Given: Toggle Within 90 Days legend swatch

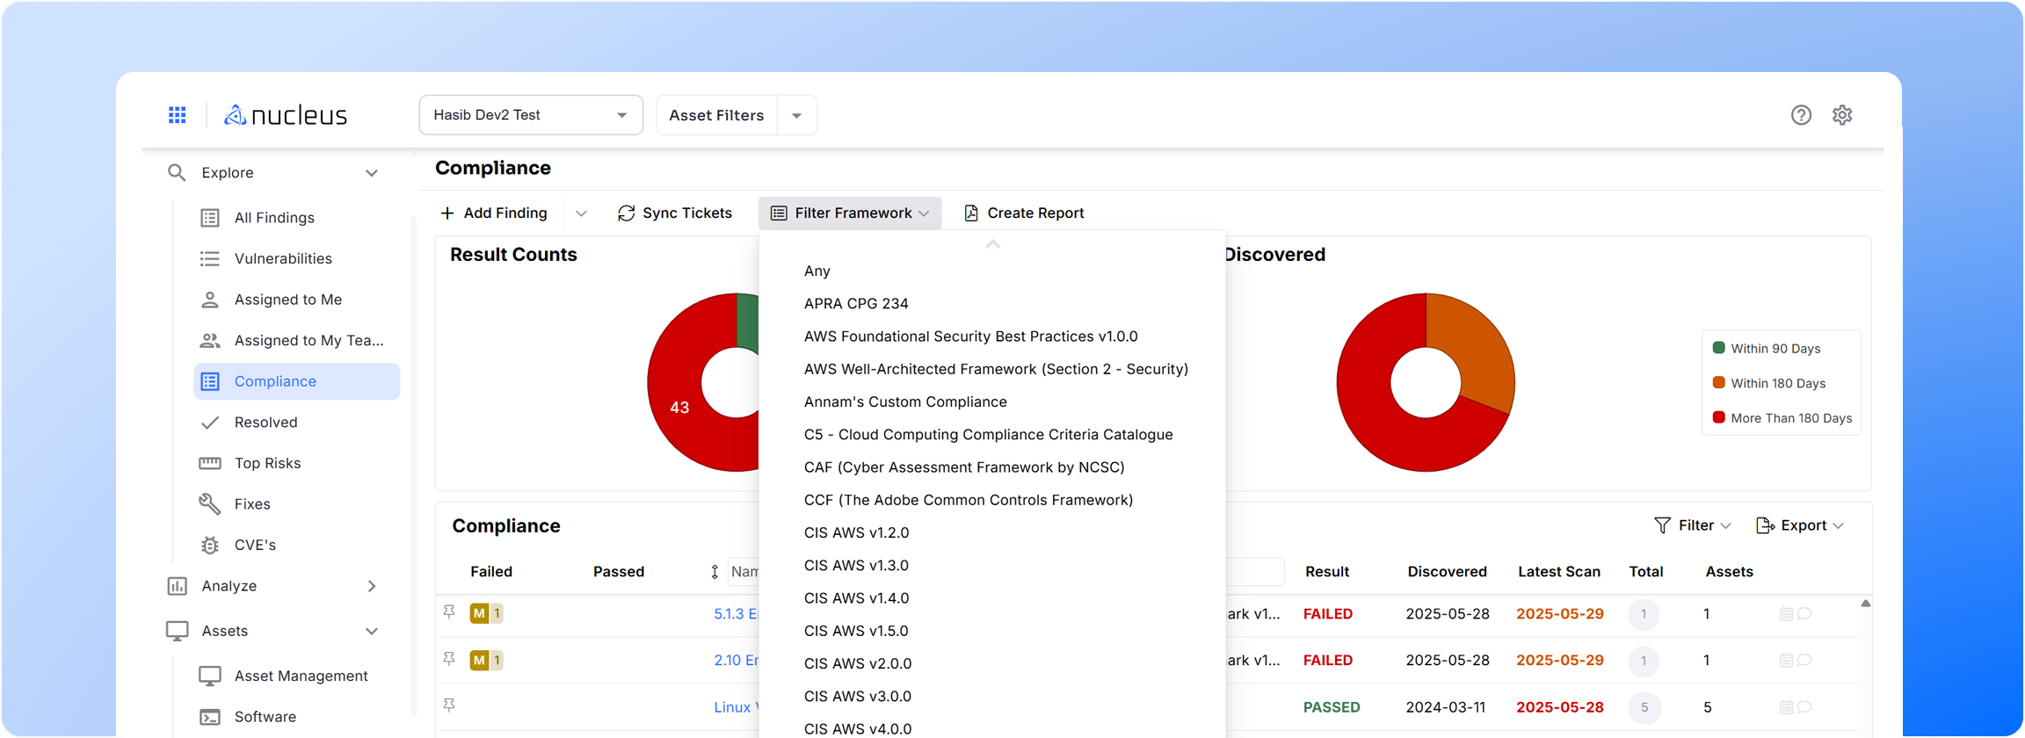Looking at the screenshot, I should tap(1719, 348).
